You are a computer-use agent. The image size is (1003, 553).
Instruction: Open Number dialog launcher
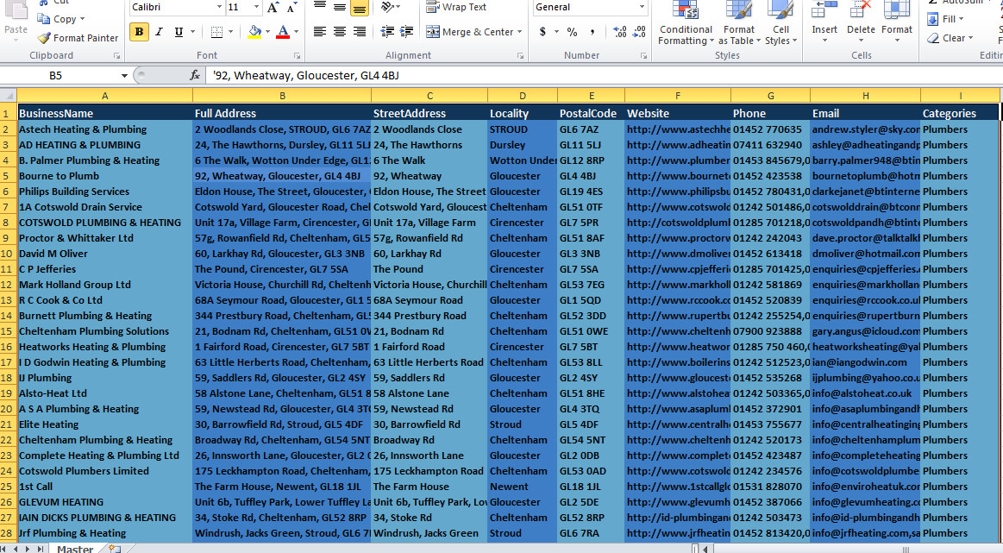(644, 56)
